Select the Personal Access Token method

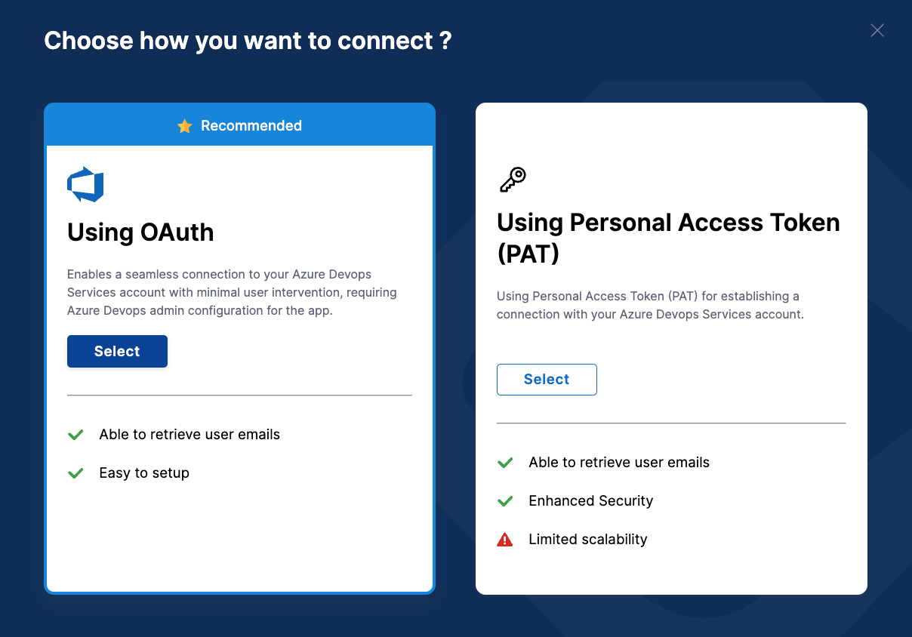547,379
